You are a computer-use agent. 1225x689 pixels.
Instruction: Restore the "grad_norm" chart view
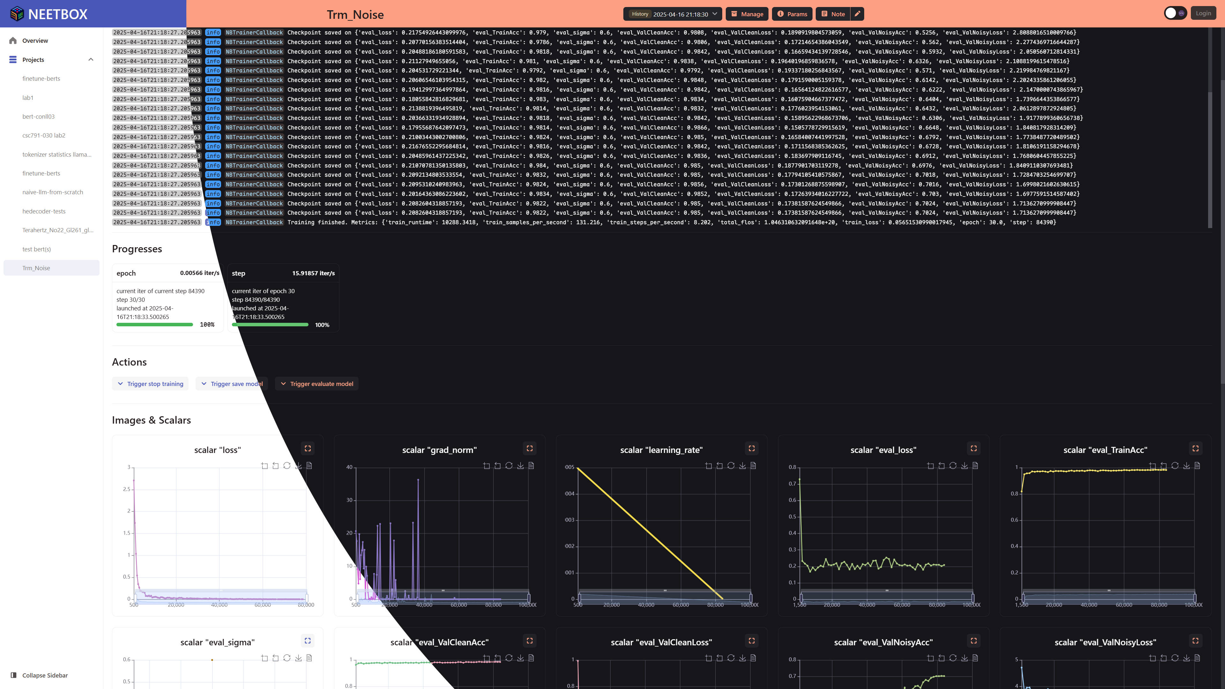tap(509, 465)
